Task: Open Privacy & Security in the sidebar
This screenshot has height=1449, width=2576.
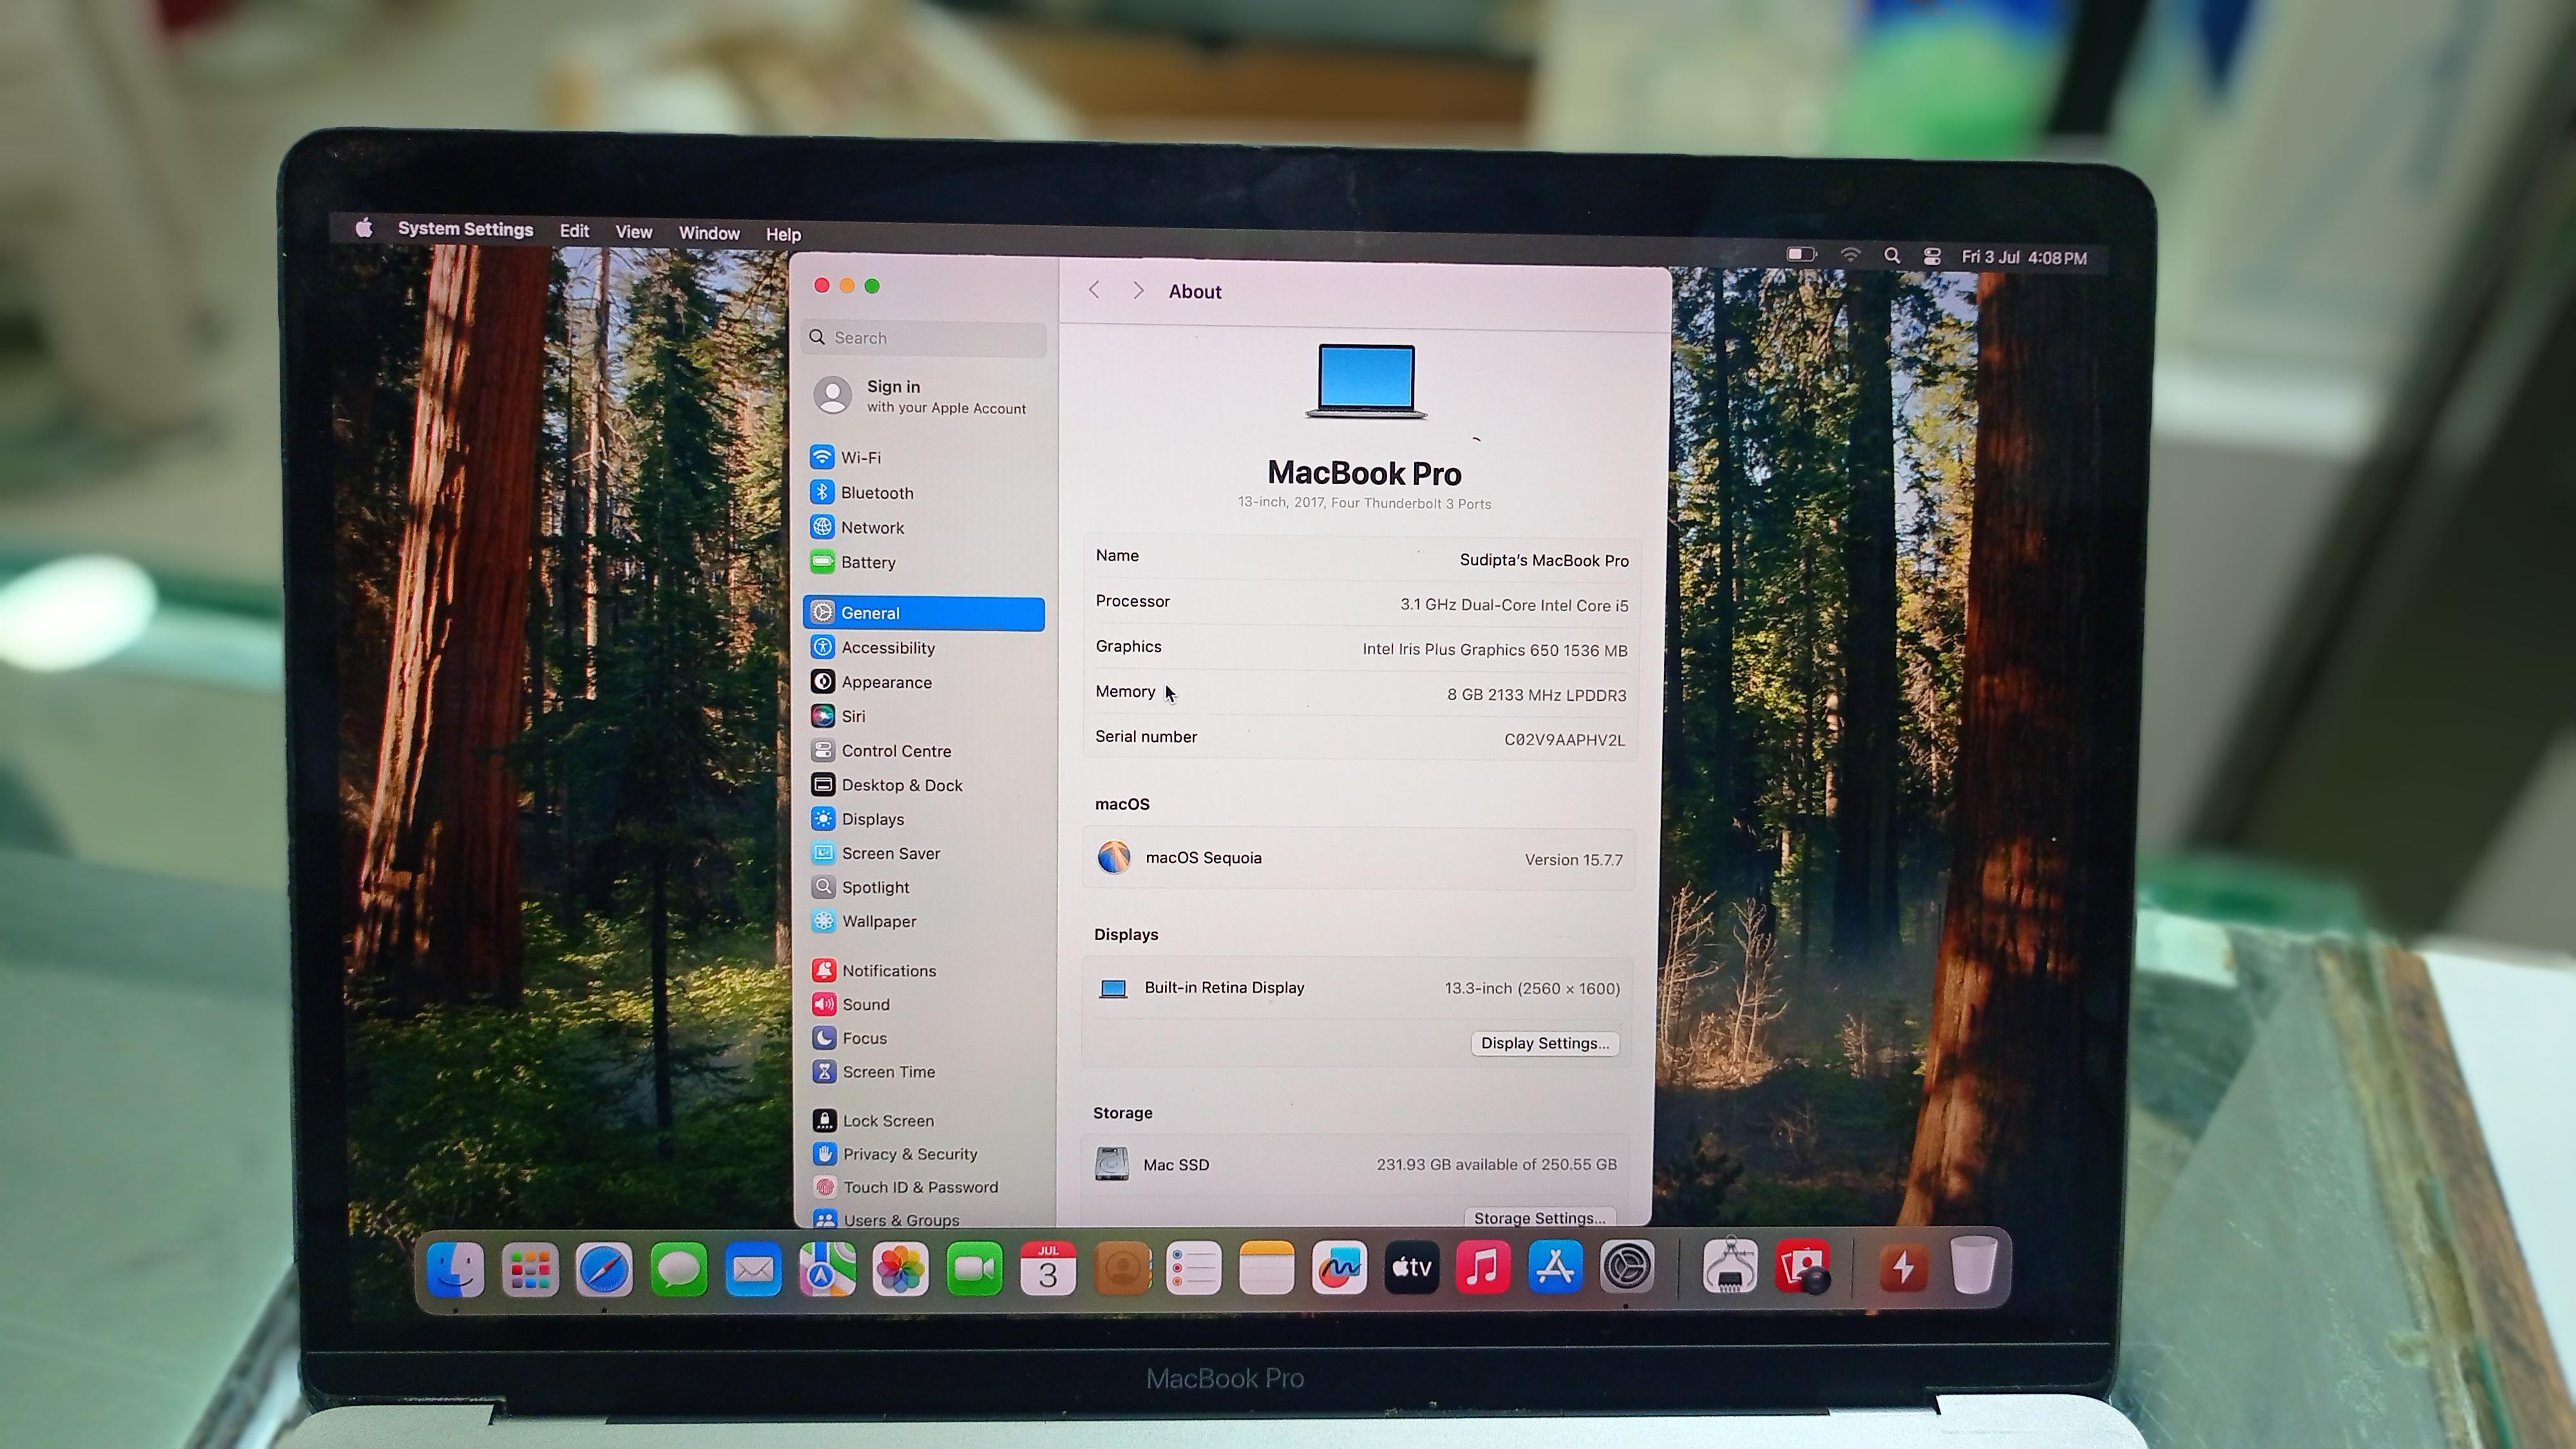Action: click(924, 1153)
